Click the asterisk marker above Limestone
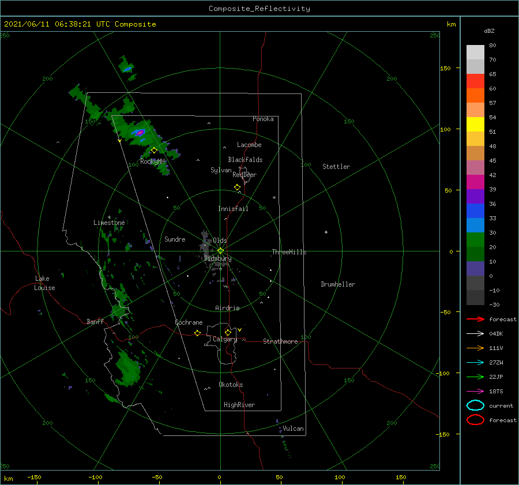Image resolution: width=519 pixels, height=485 pixels. (109, 217)
